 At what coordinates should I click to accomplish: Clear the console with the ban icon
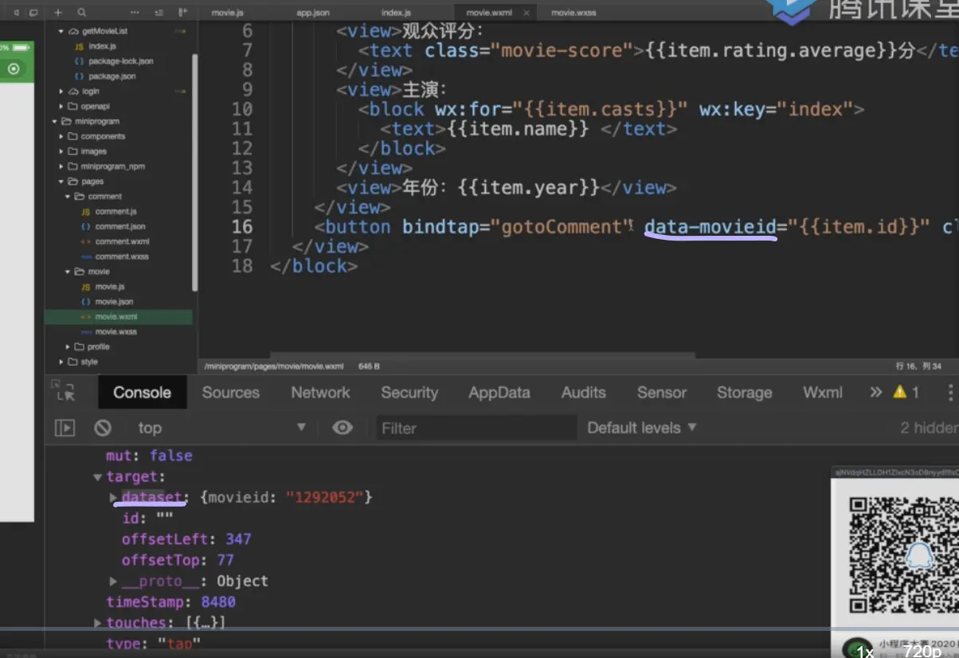[103, 428]
